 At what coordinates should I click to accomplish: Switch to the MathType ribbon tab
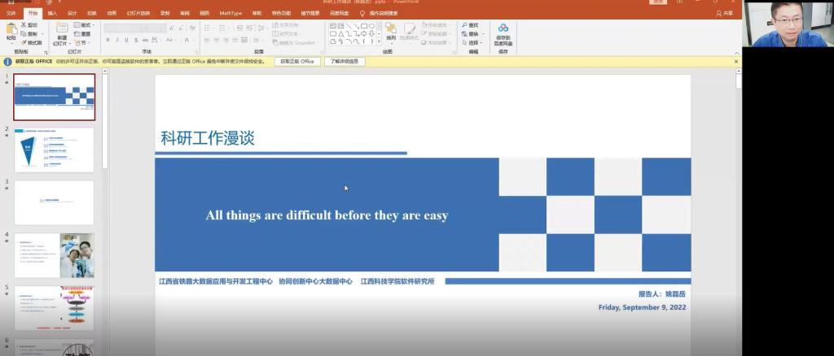pyautogui.click(x=230, y=13)
